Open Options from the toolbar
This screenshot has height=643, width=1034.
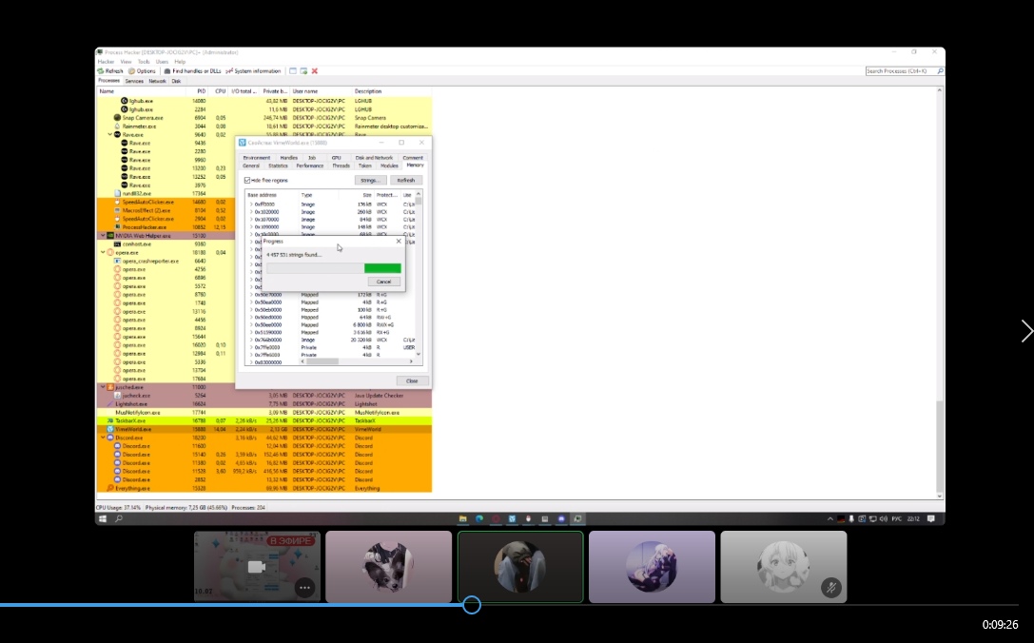(x=143, y=71)
